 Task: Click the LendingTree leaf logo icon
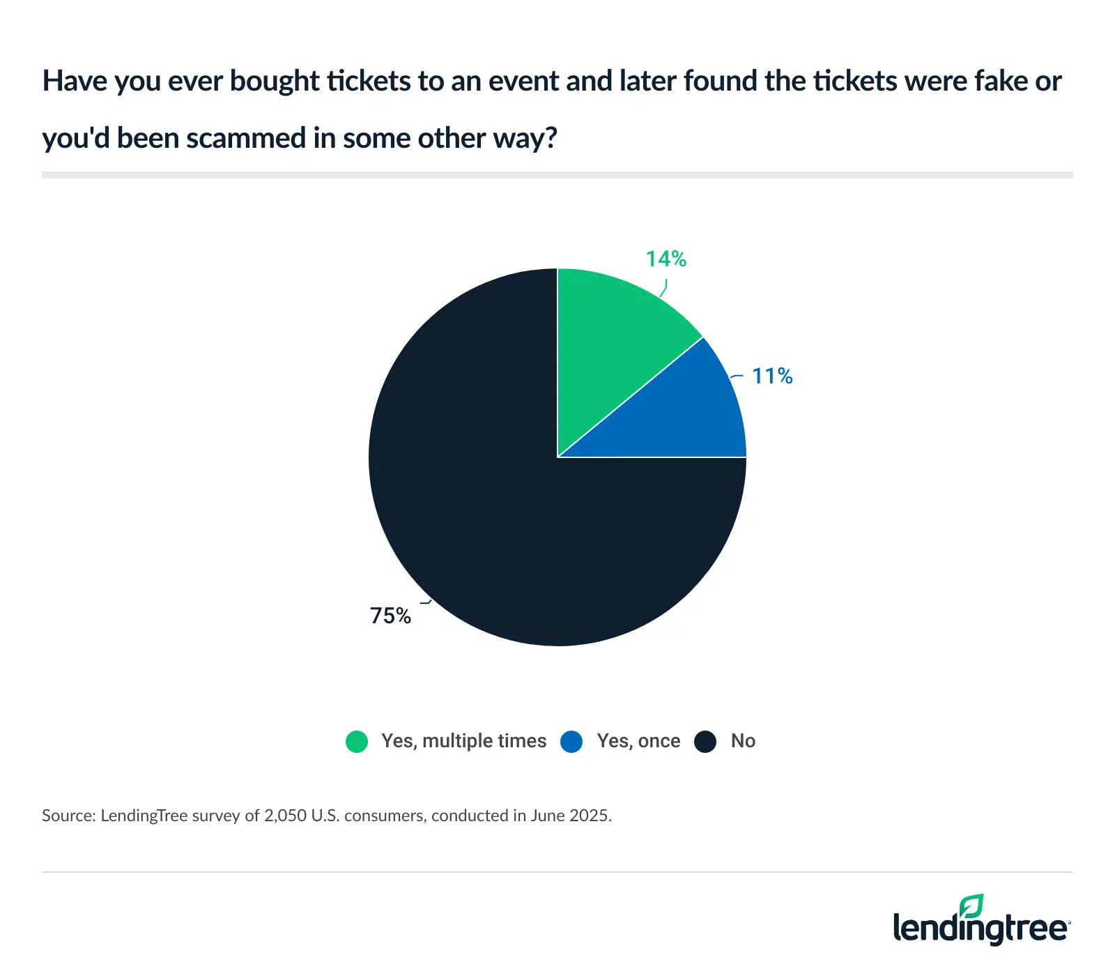pyautogui.click(x=971, y=906)
